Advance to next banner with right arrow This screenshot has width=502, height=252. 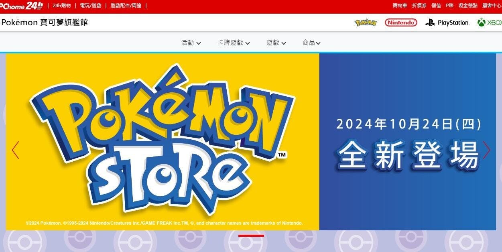[487, 150]
